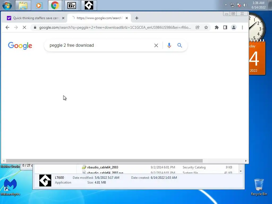Click Chrome's forward navigation arrow

[16, 27]
